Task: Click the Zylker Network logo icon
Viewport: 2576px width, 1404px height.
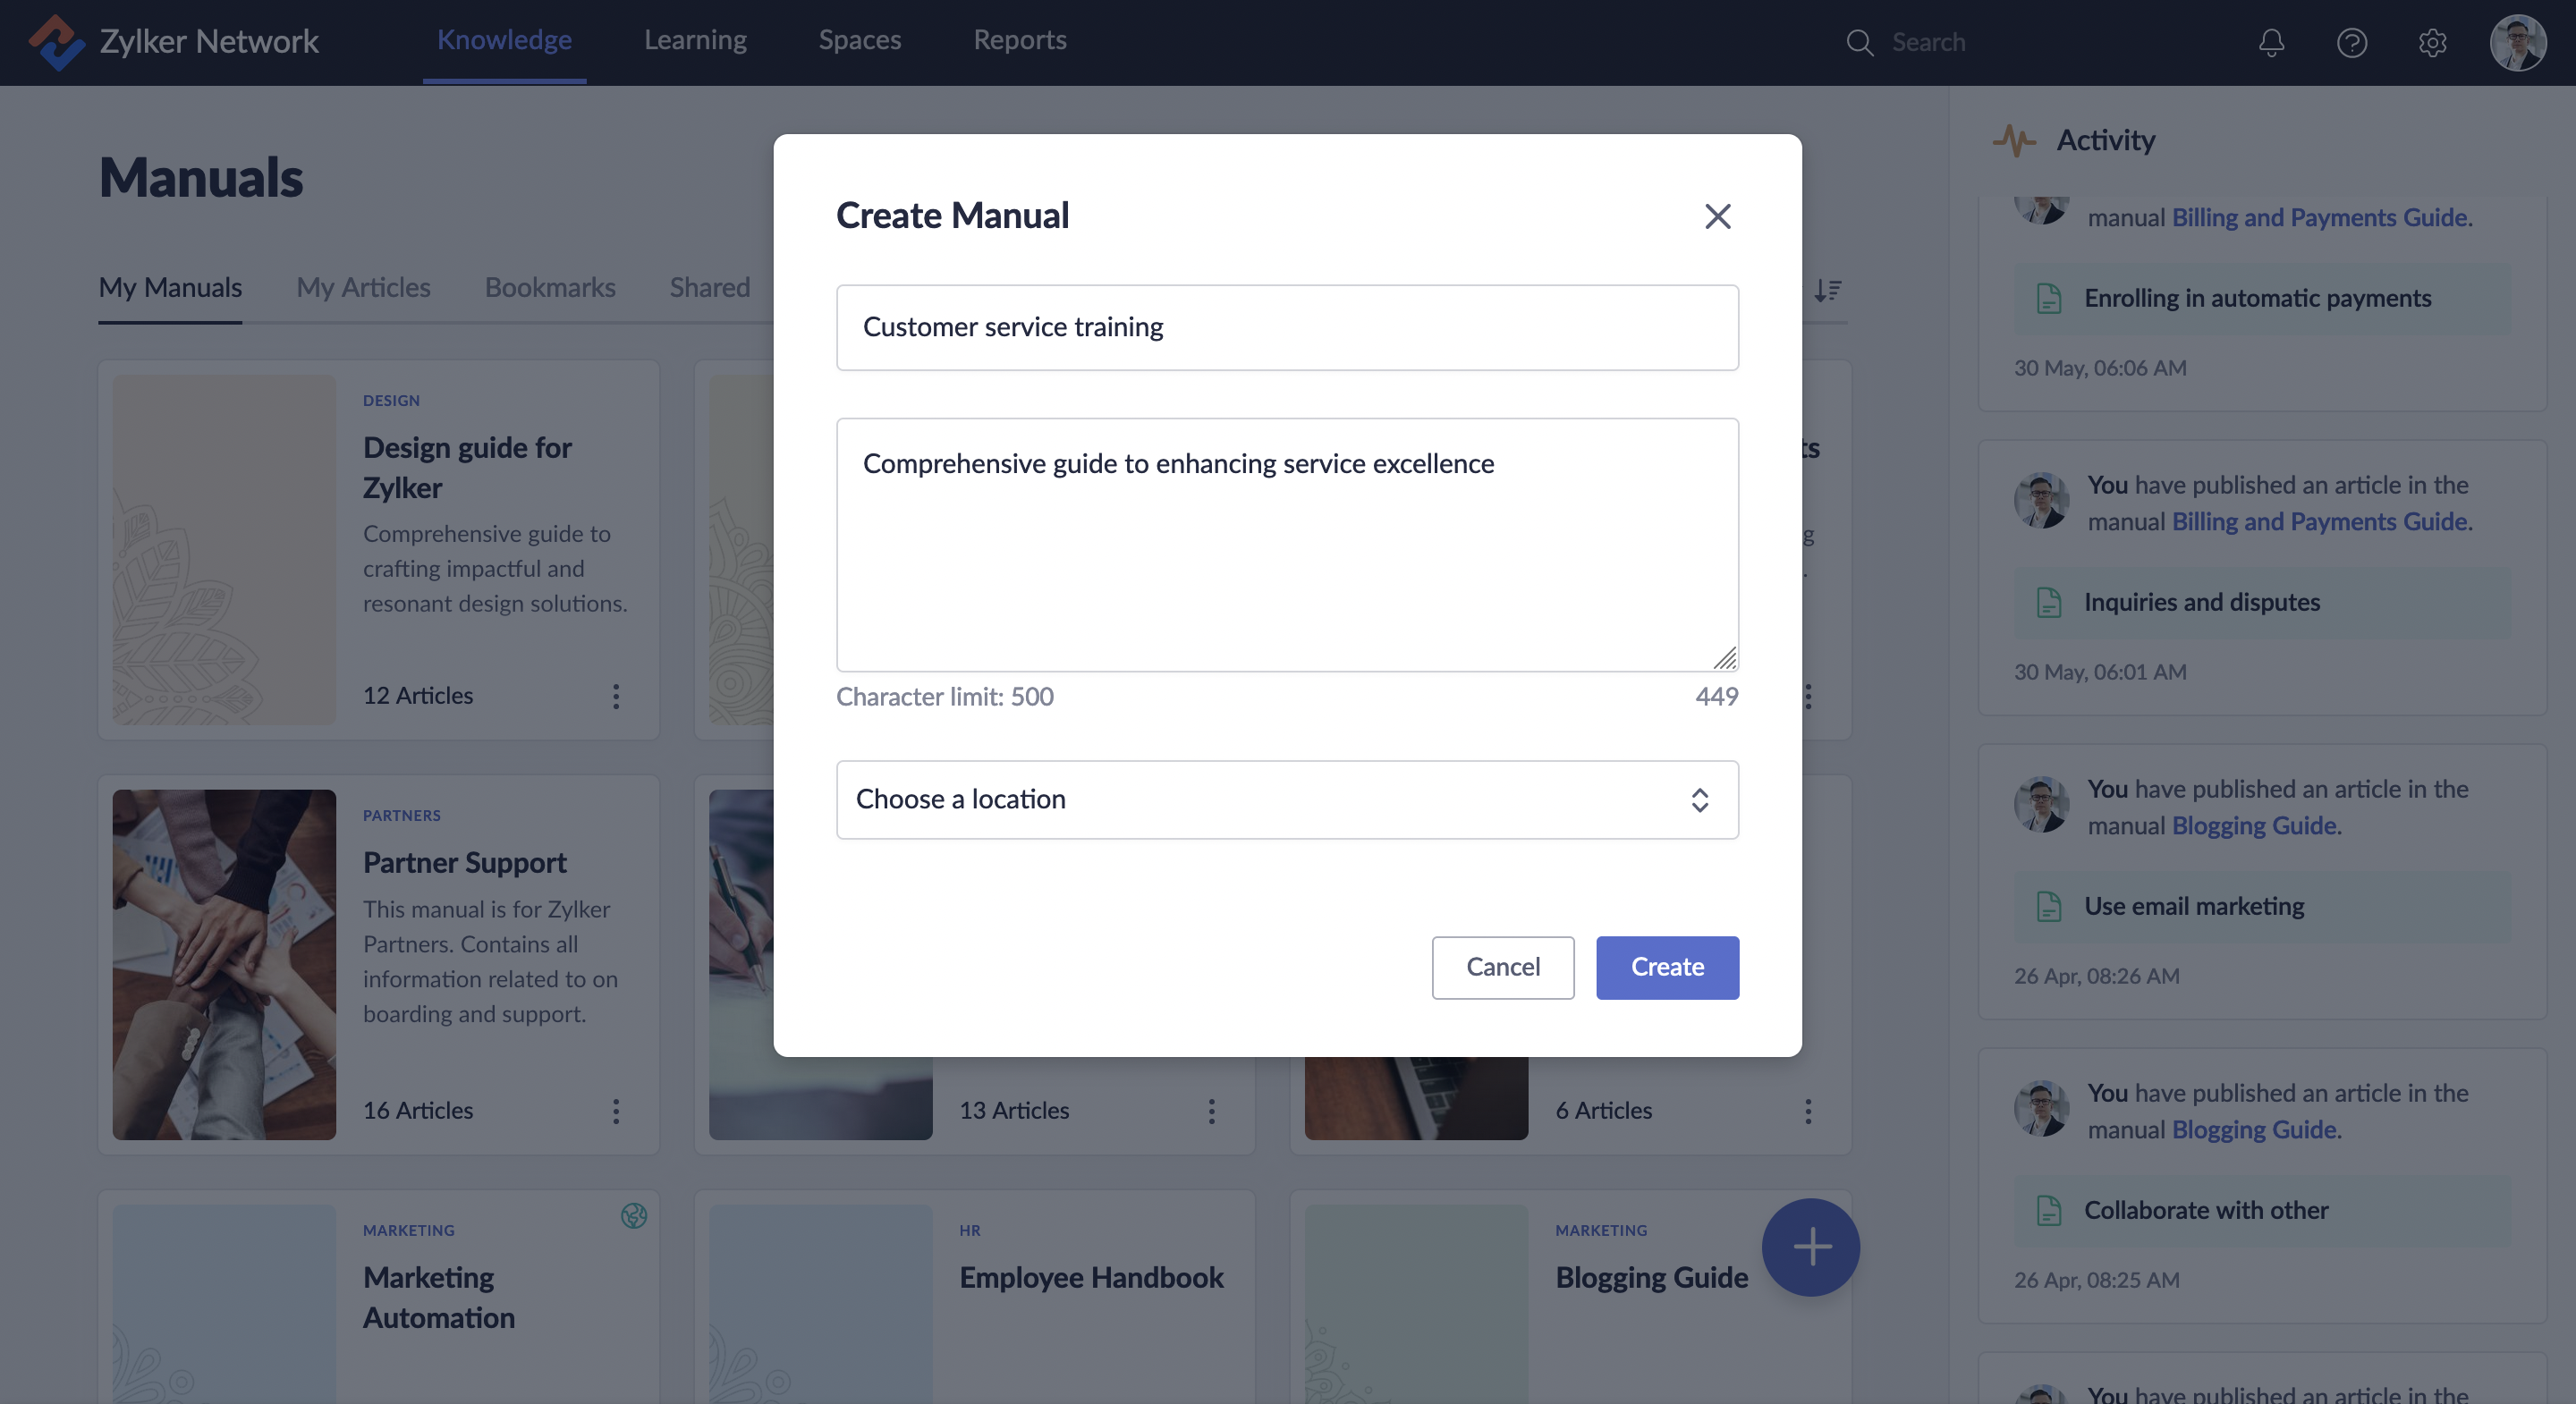Action: coord(56,42)
